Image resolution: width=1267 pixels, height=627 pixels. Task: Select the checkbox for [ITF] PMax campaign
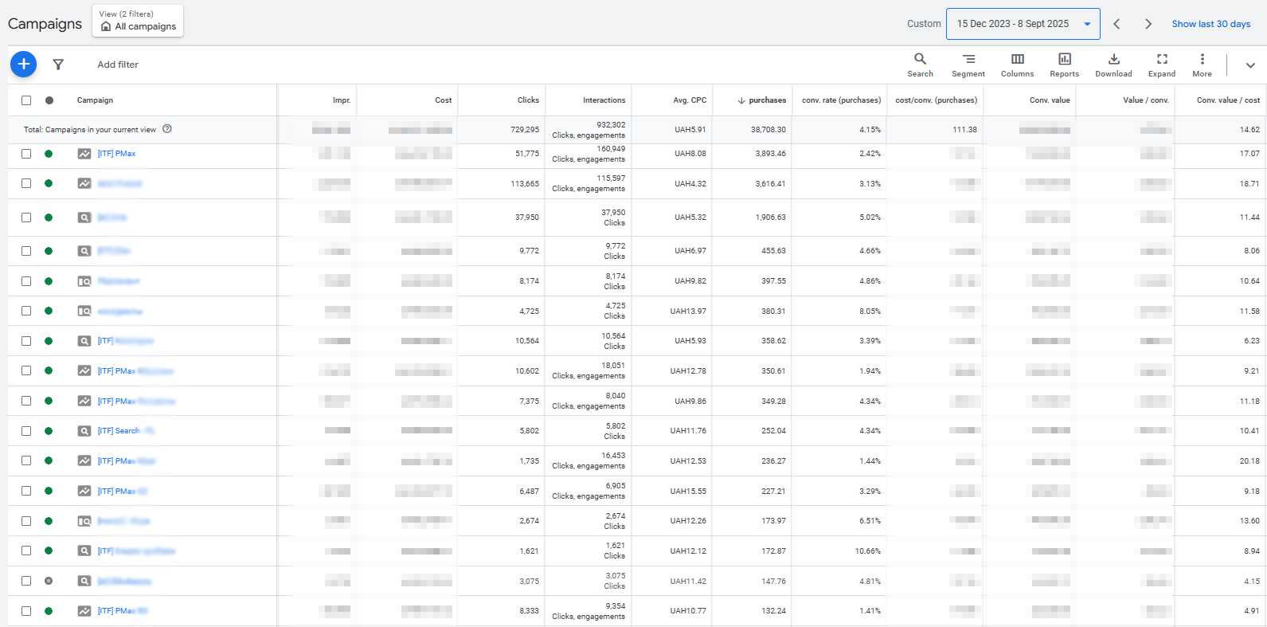click(26, 154)
